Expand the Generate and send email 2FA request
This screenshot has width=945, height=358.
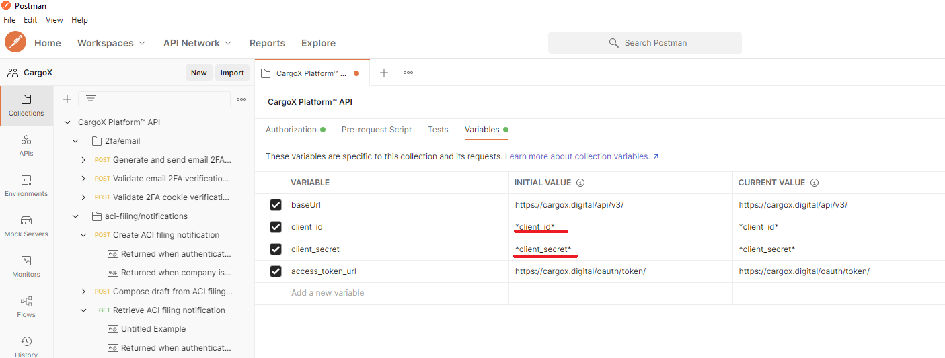point(83,160)
